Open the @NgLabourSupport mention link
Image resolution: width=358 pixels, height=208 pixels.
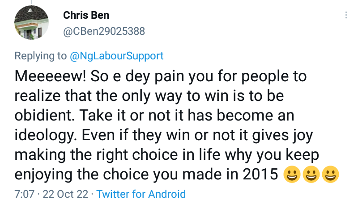coord(117,56)
